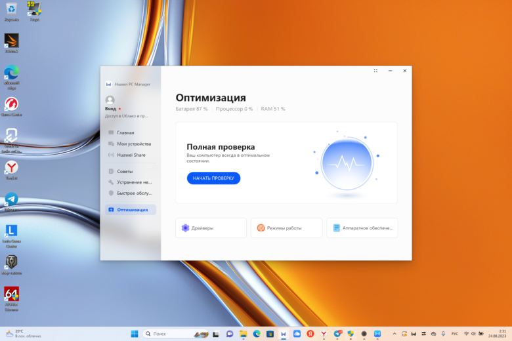Open Microsoft Store from the taskbar
Screen dimensions: 512x341
click(x=270, y=334)
